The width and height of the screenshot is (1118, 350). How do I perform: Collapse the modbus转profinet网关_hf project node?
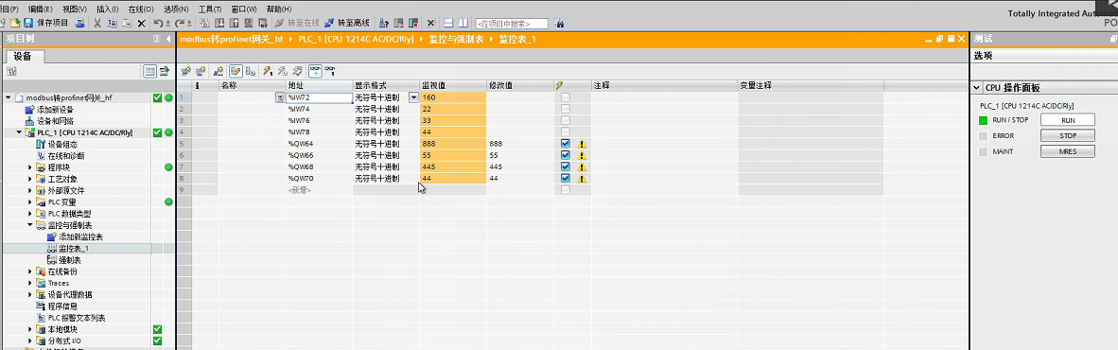pyautogui.click(x=8, y=97)
